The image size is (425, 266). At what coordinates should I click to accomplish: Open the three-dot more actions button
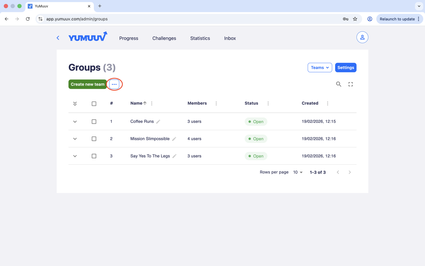point(114,84)
